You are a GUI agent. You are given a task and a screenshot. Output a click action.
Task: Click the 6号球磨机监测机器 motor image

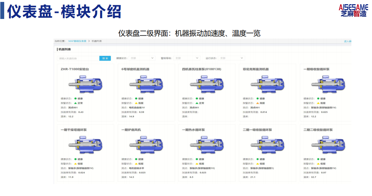[146, 84]
